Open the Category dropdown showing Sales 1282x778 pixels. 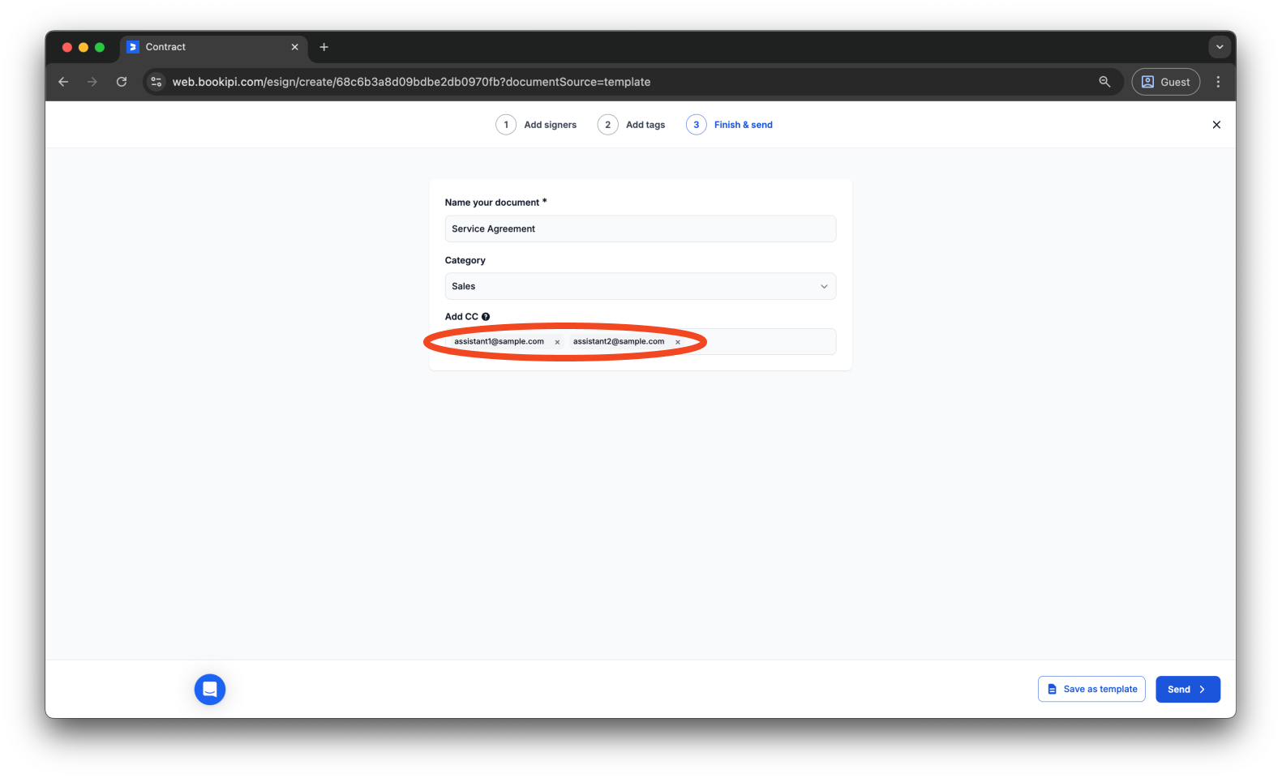coord(641,286)
